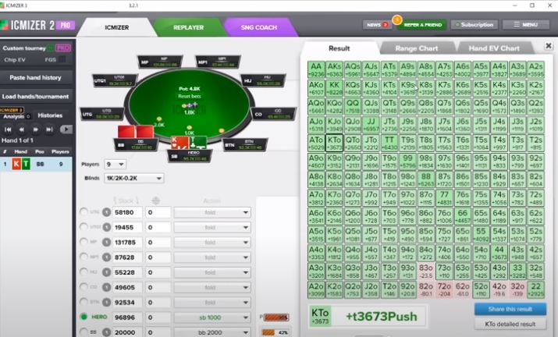Switch to the ICMIZER tab
The height and width of the screenshot is (337, 558).
coord(117,27)
